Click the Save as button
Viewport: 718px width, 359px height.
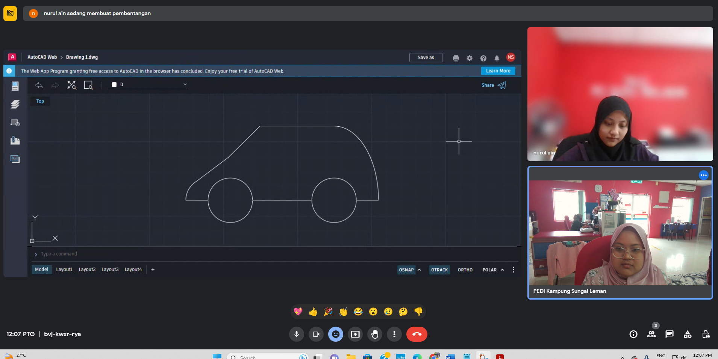pyautogui.click(x=426, y=58)
